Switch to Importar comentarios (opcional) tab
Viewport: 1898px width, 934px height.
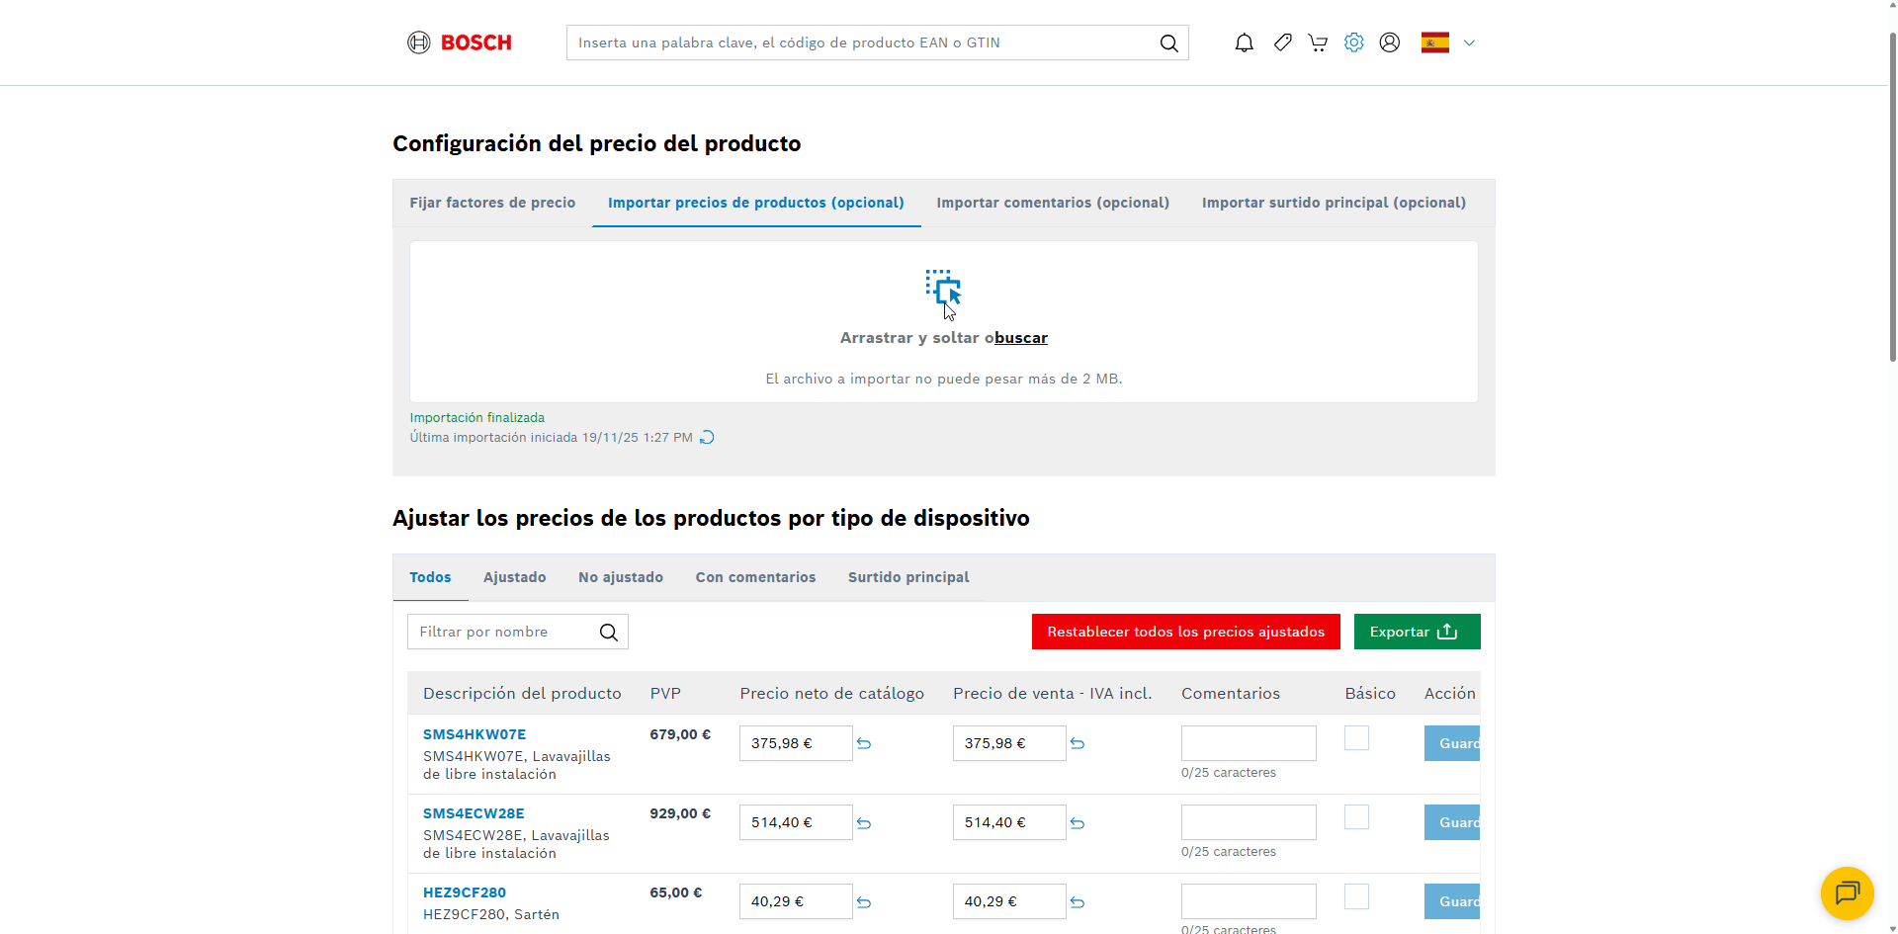(x=1053, y=203)
